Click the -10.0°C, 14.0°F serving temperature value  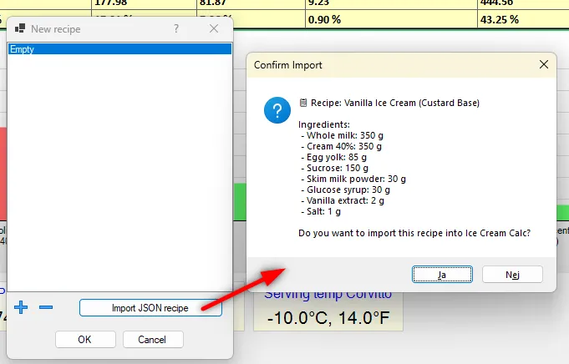point(328,318)
